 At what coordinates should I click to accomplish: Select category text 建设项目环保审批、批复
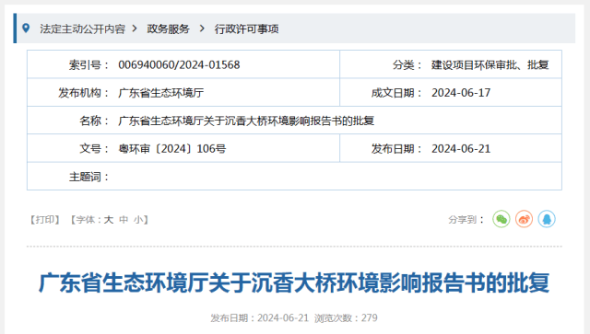click(490, 64)
